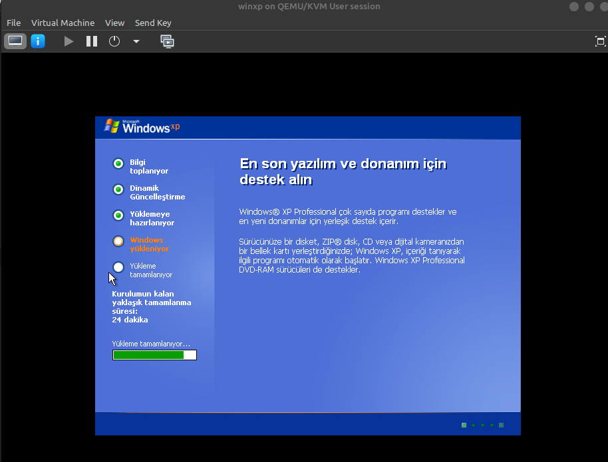Click the heading 'En son yazılım ve donanım için'
The height and width of the screenshot is (462, 608).
tap(343, 164)
